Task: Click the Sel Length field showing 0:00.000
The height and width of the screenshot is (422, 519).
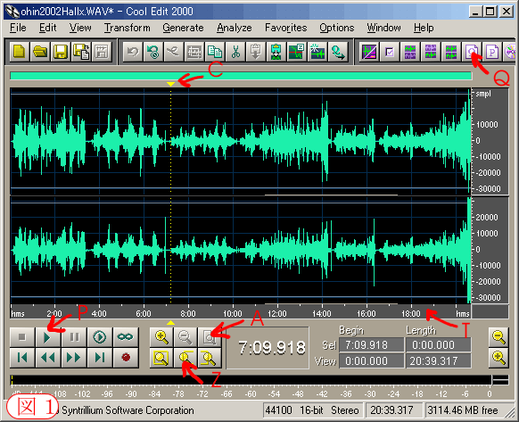Action: tap(438, 345)
